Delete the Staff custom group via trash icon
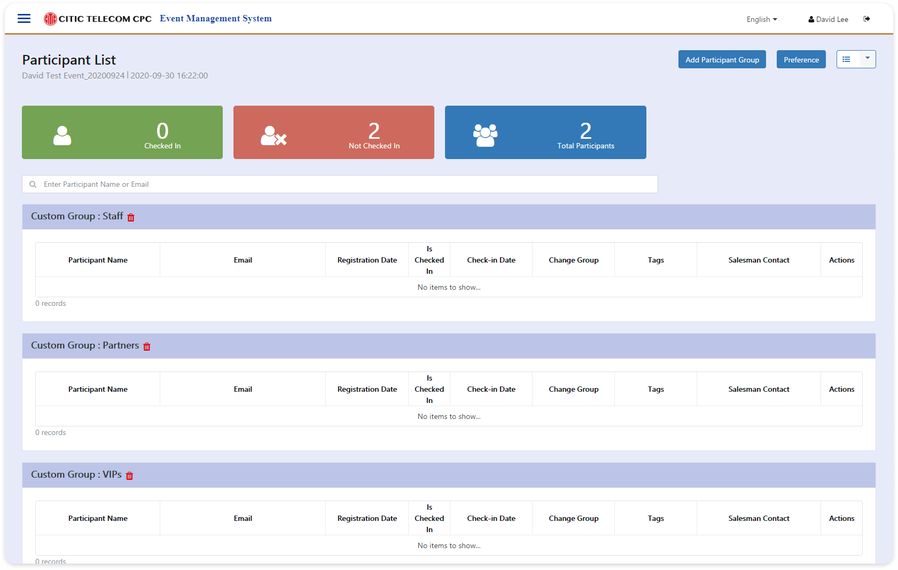This screenshot has width=898, height=570. pos(131,217)
